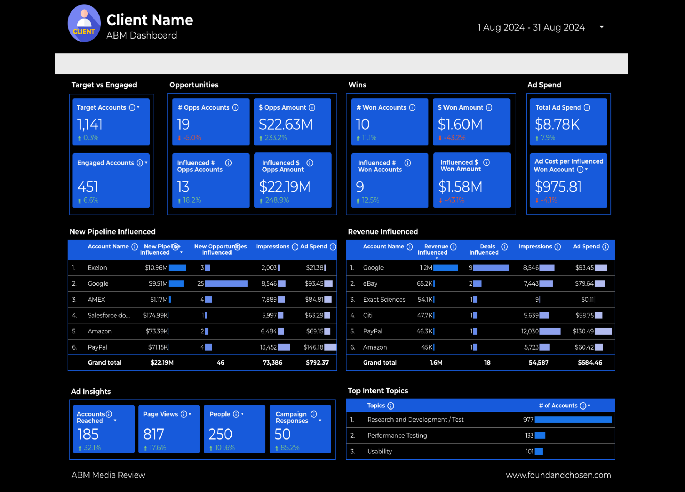
Task: Click info icon on Total Ad Spend card
Action: (587, 107)
